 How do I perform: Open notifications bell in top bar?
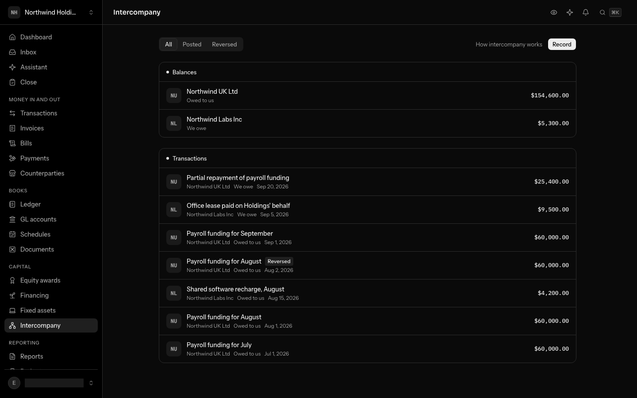click(x=586, y=12)
